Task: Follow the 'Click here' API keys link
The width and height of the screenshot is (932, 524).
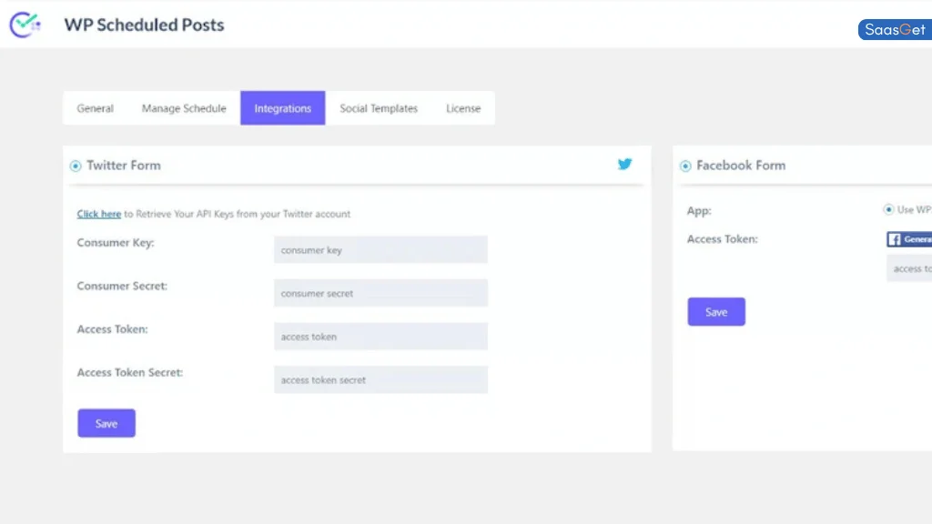Action: 98,214
